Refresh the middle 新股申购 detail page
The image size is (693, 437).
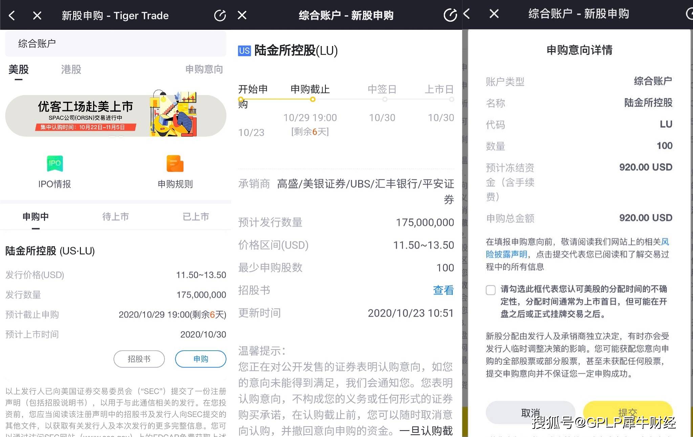pyautogui.click(x=450, y=15)
